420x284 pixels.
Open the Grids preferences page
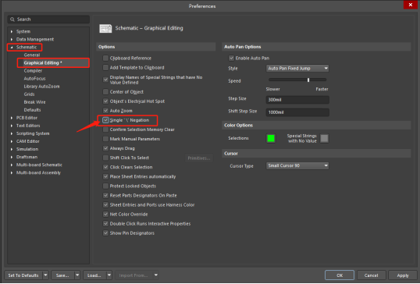click(x=29, y=94)
